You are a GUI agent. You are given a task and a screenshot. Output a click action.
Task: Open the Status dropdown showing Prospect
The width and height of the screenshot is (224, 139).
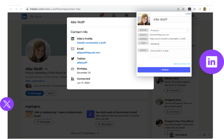coord(170,30)
